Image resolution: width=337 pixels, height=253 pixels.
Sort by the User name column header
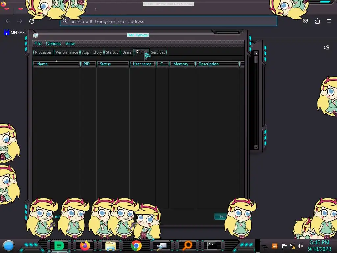[x=143, y=64]
